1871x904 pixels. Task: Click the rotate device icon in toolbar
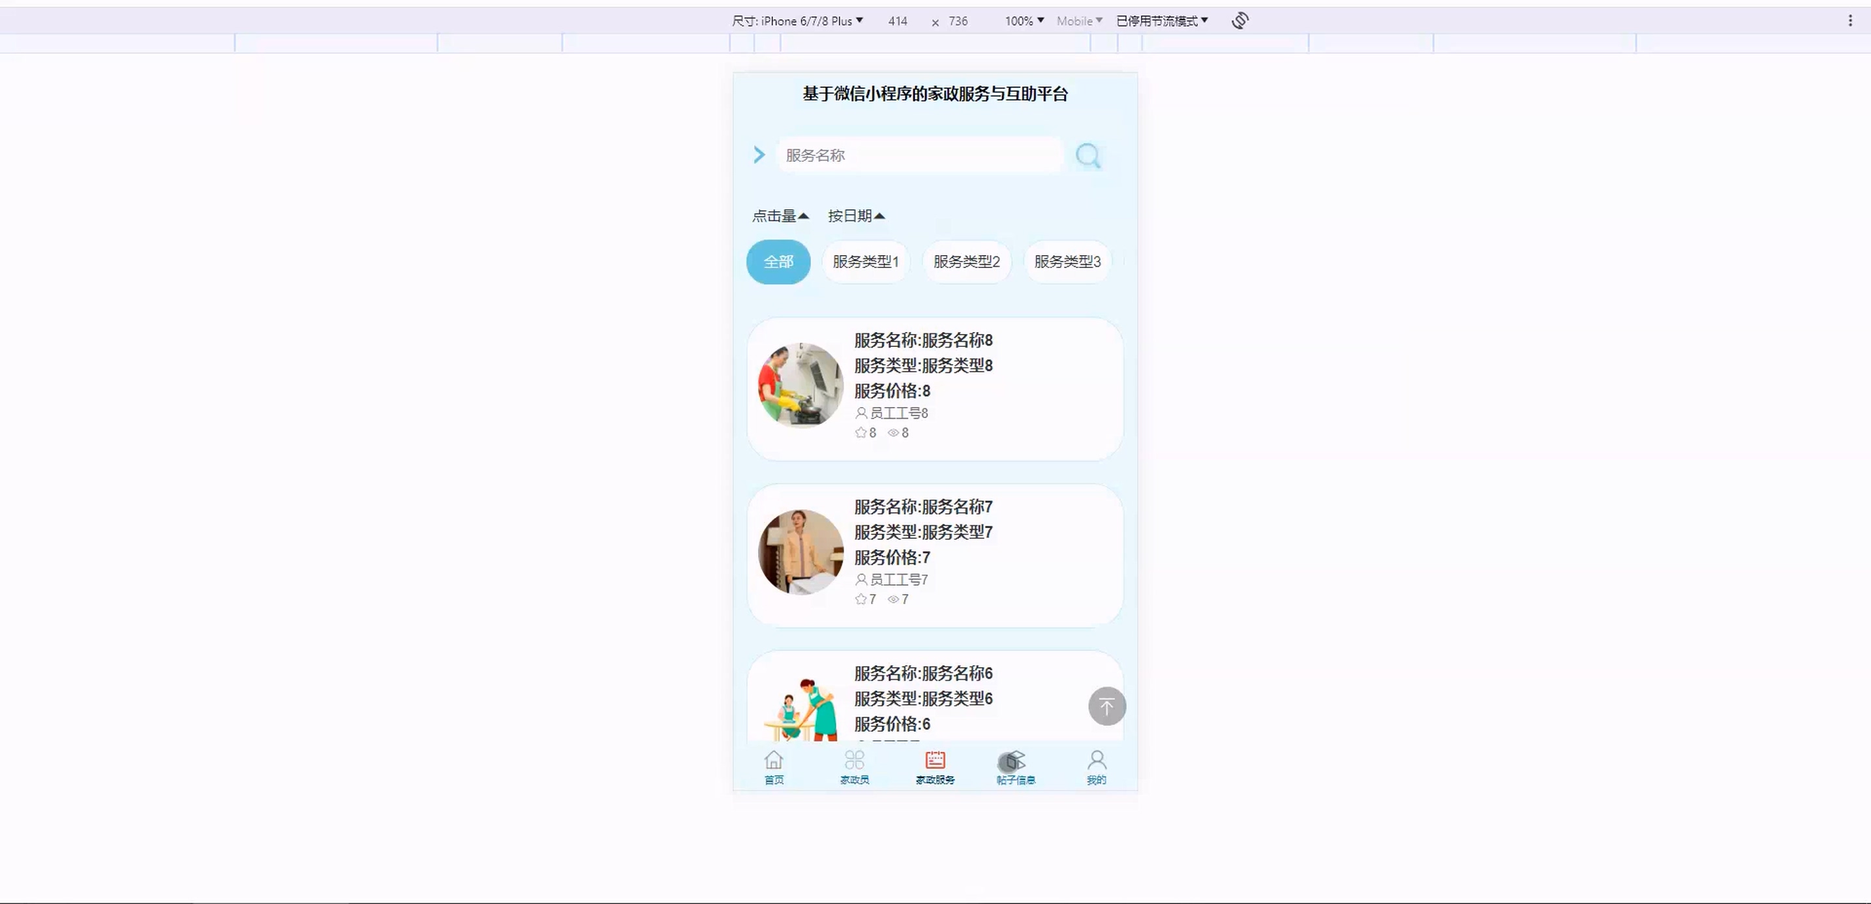(x=1240, y=20)
